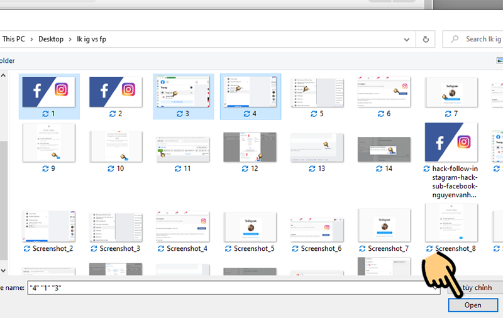503x318 pixels.
Task: Choose the hack-follow-instagram image file
Action: (451, 145)
